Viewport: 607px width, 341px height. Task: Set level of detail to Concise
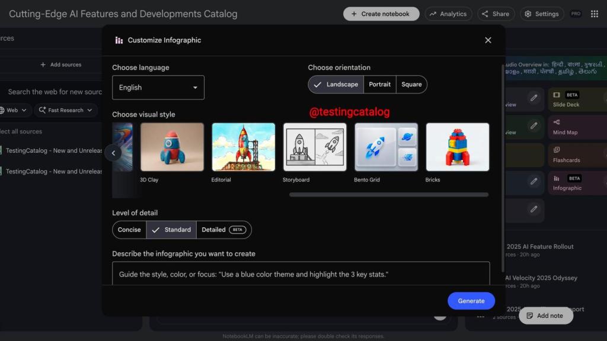129,230
